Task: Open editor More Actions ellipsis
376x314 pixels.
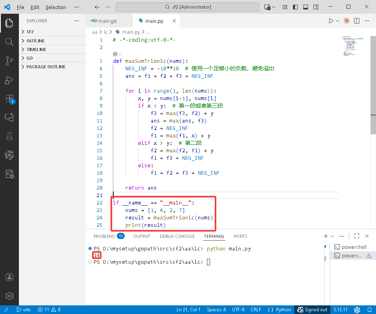Action: pyautogui.click(x=367, y=21)
